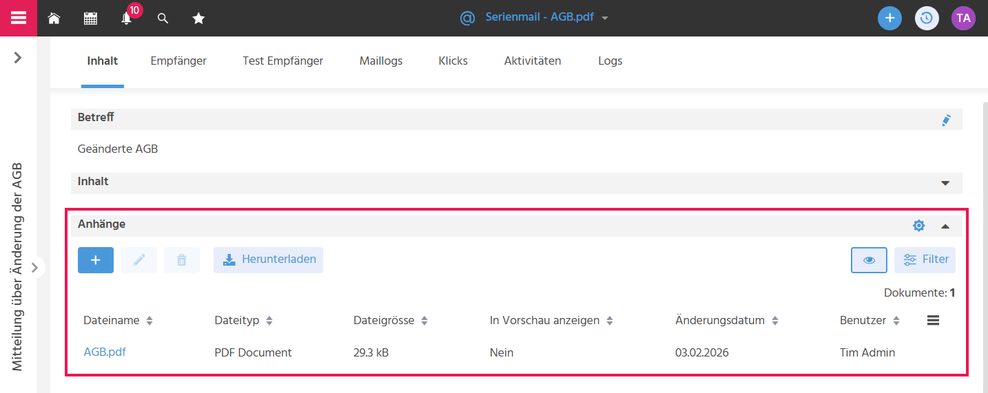988x393 pixels.
Task: Click the @ icon beside Serienmail title
Action: click(x=467, y=18)
